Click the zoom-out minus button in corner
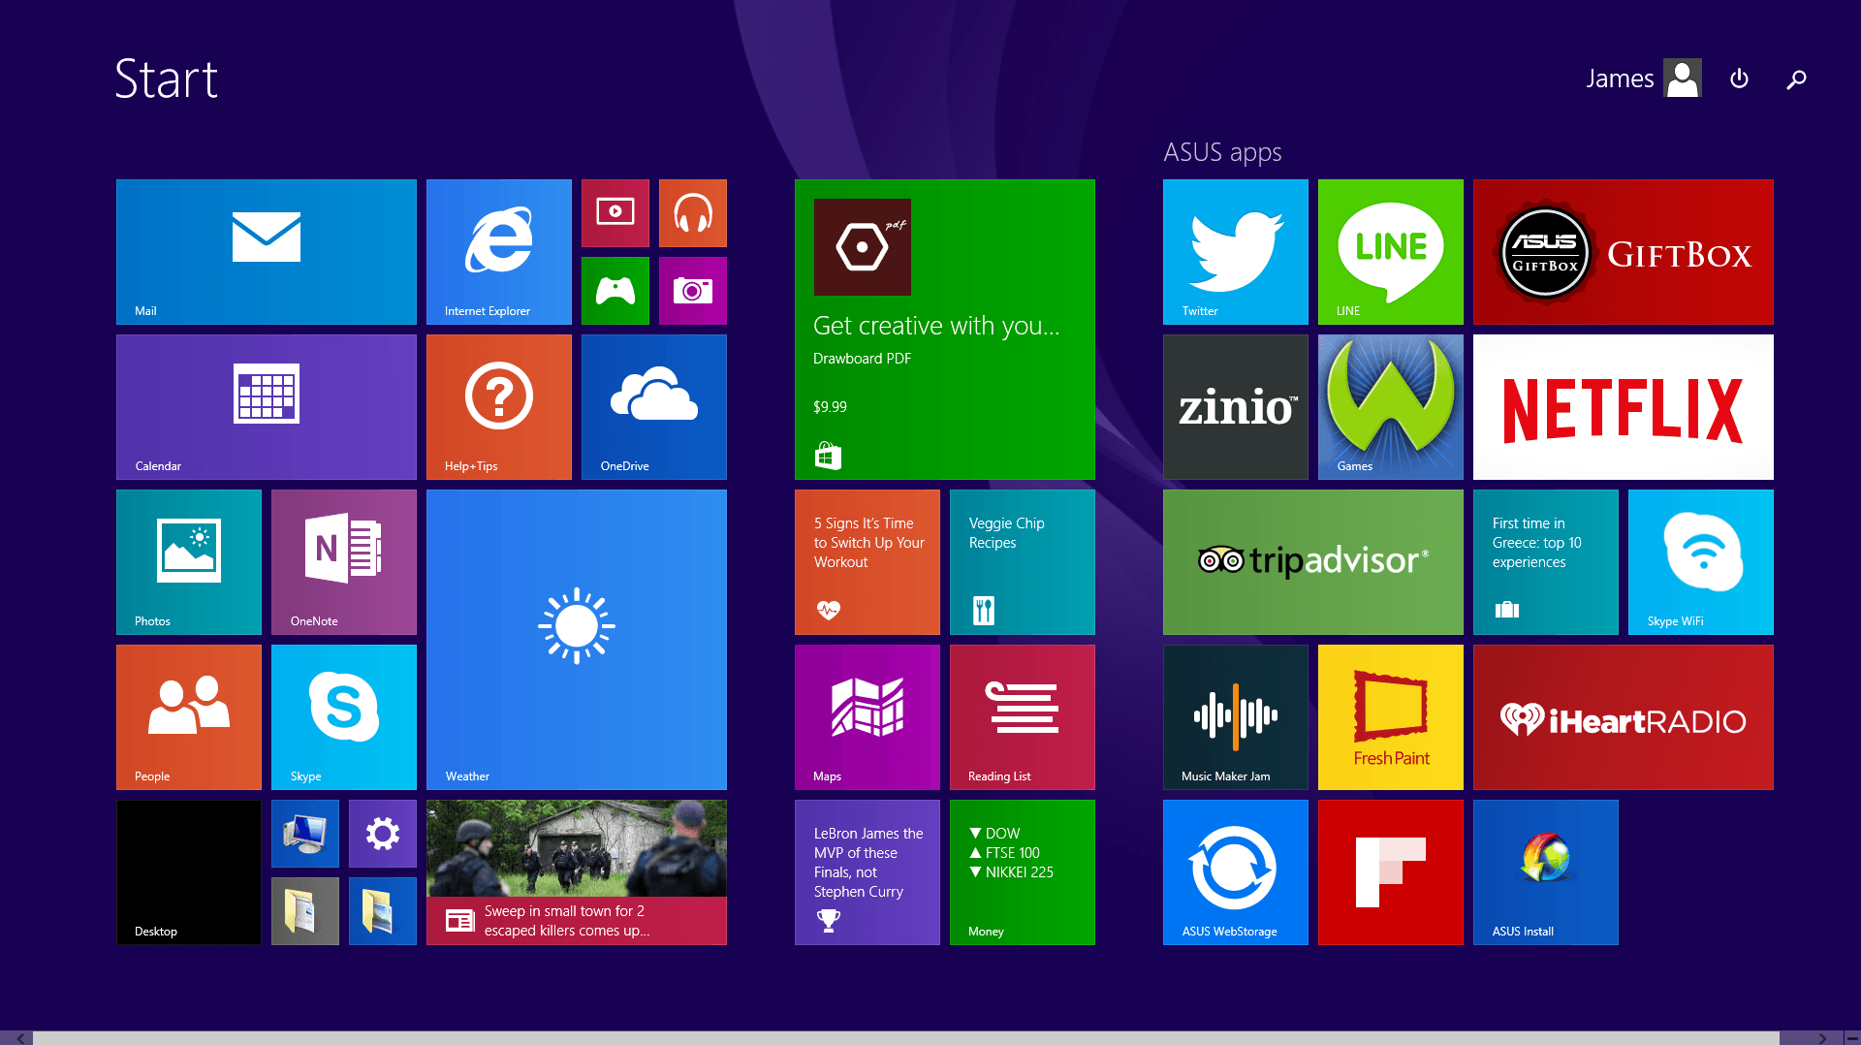This screenshot has height=1045, width=1861. 1851,1038
